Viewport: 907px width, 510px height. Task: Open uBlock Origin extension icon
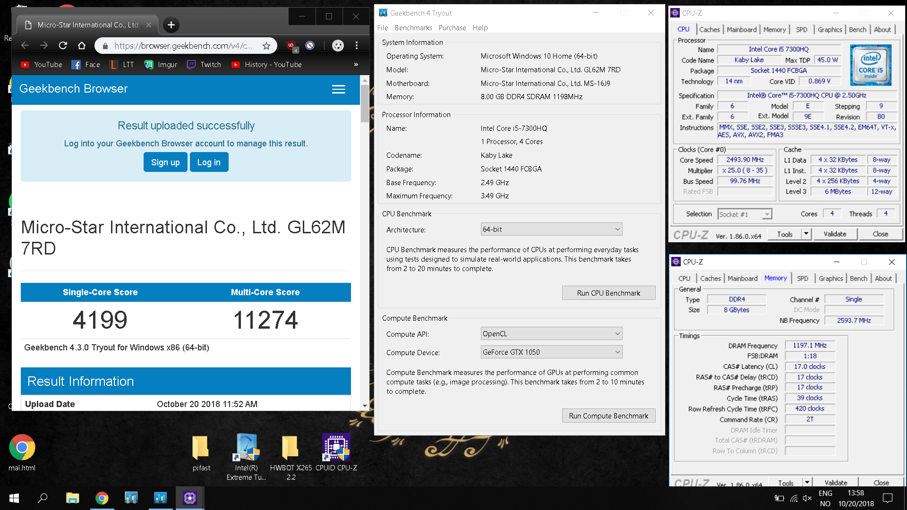[x=291, y=45]
